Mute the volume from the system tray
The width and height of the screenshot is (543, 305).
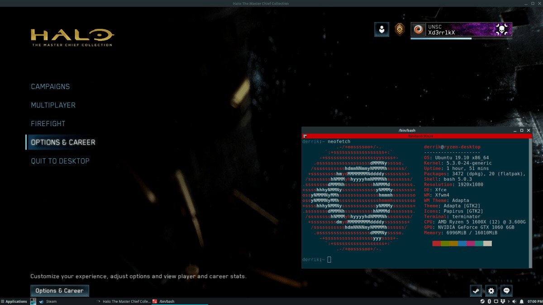click(x=514, y=301)
